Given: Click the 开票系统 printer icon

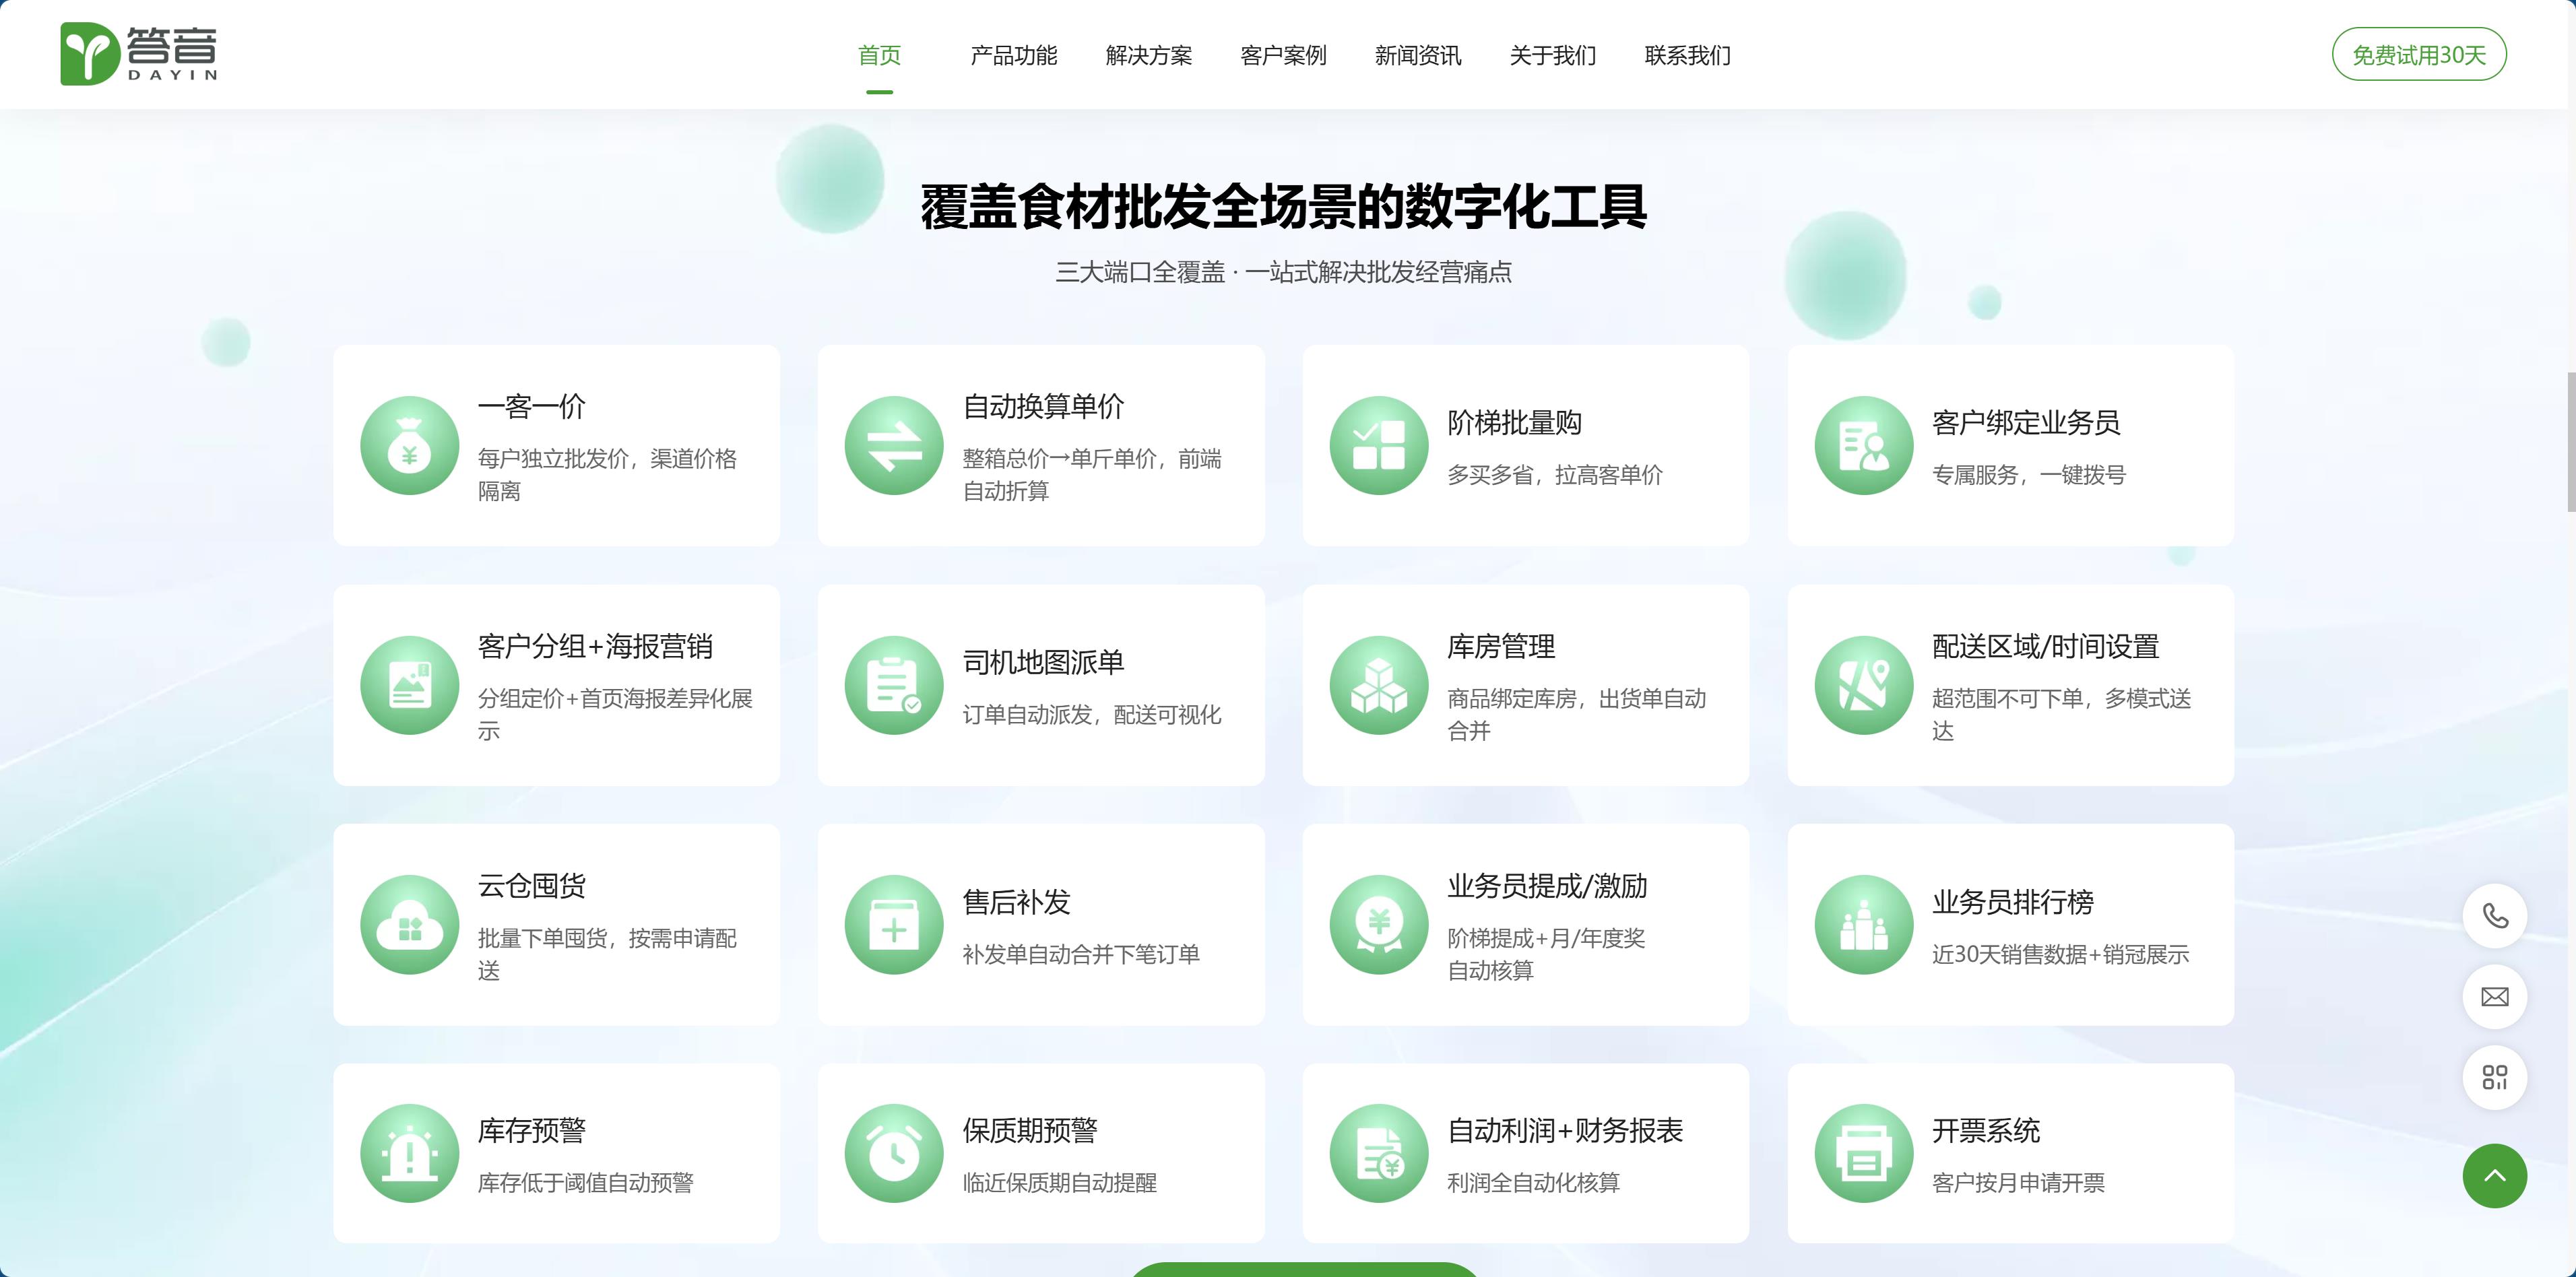Looking at the screenshot, I should 1864,1153.
